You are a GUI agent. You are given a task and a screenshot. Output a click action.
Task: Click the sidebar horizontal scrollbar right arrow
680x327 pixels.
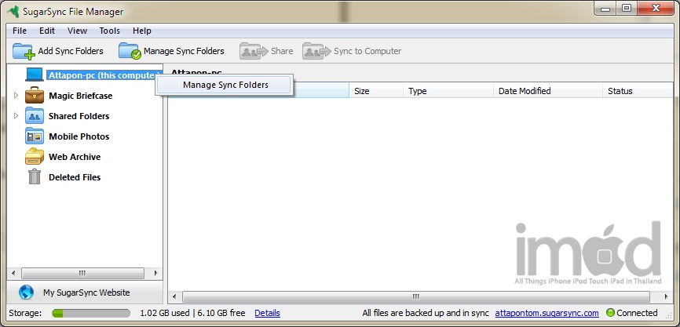[156, 273]
